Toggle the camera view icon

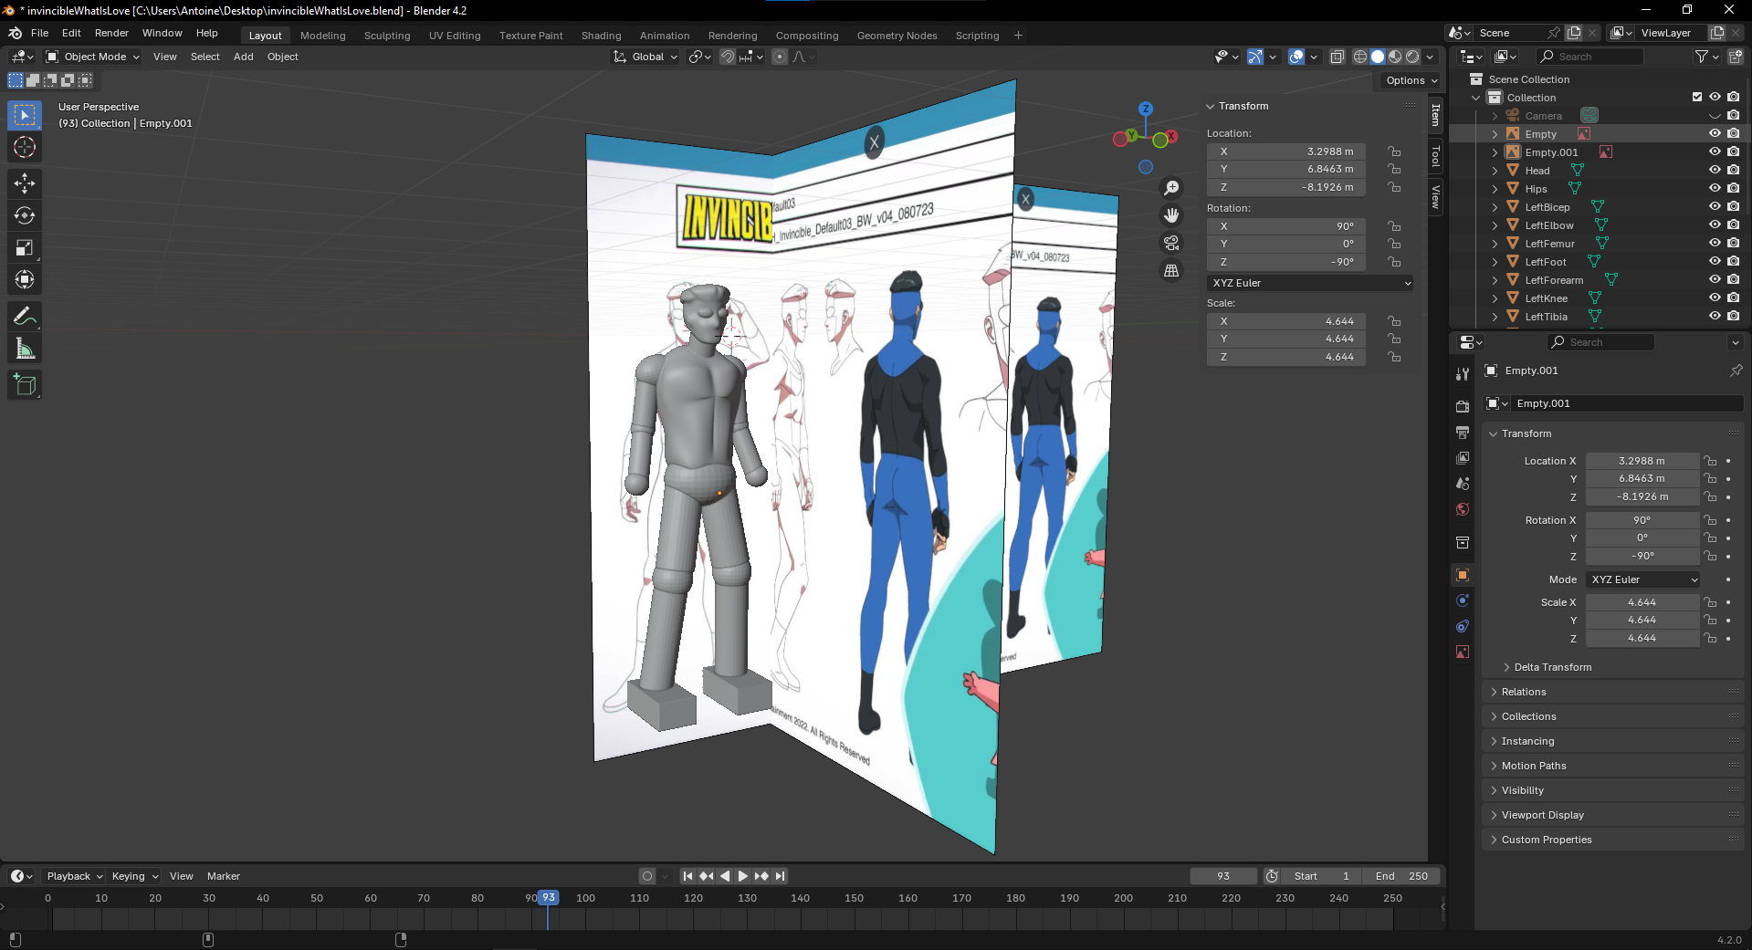1171,243
